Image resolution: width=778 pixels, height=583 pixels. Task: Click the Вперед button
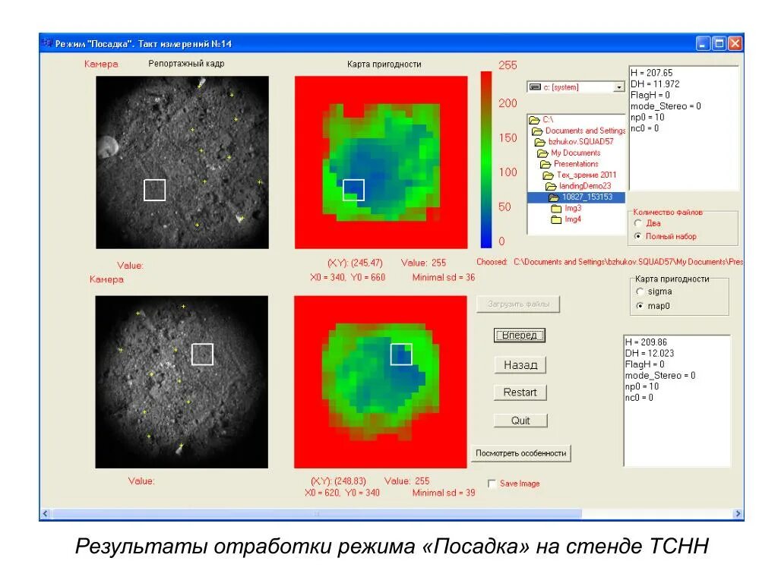tap(520, 336)
